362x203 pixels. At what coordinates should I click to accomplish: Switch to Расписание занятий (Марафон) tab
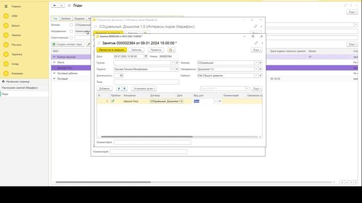coord(20,88)
